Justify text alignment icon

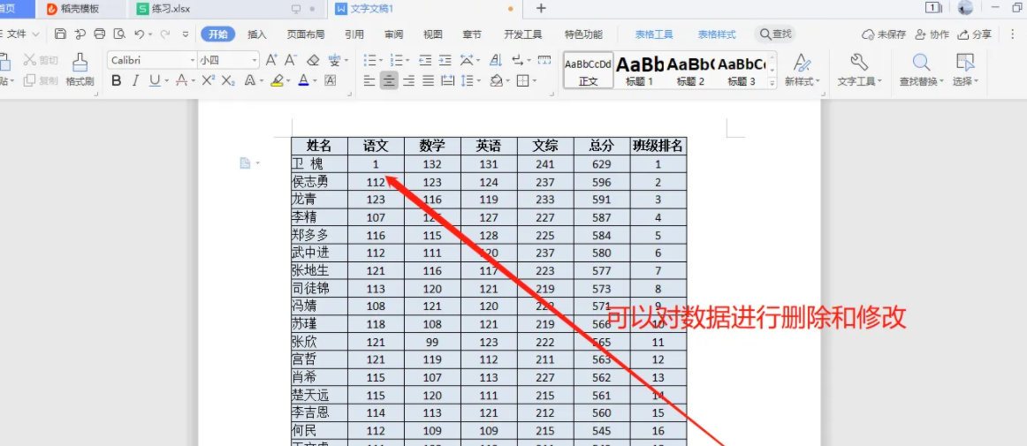[429, 80]
